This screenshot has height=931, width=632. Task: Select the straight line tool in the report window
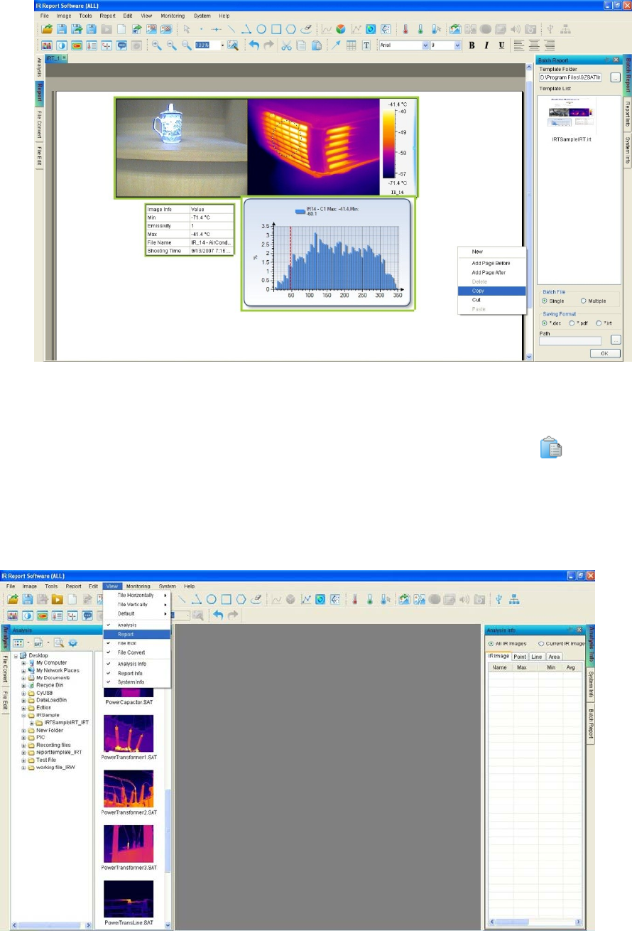click(x=231, y=29)
